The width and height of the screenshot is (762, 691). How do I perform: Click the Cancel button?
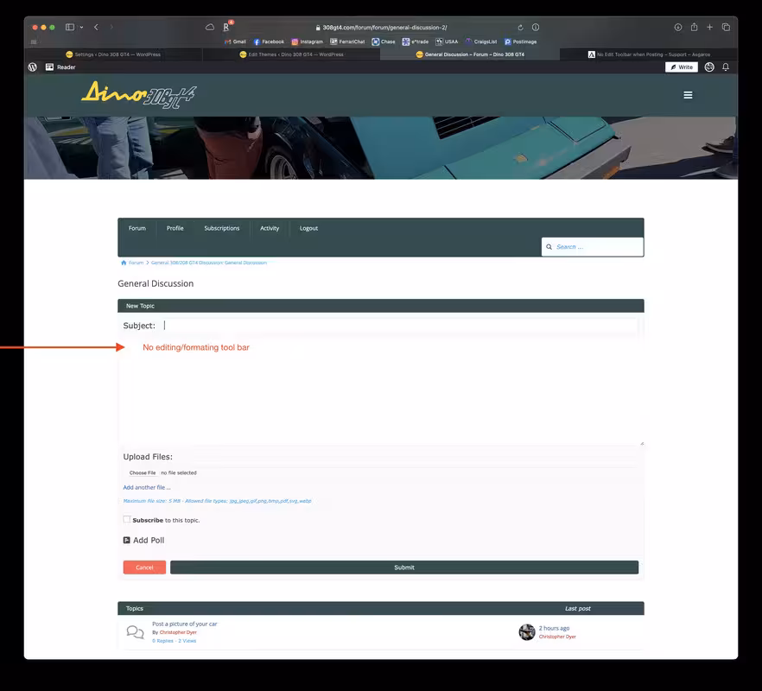(144, 567)
